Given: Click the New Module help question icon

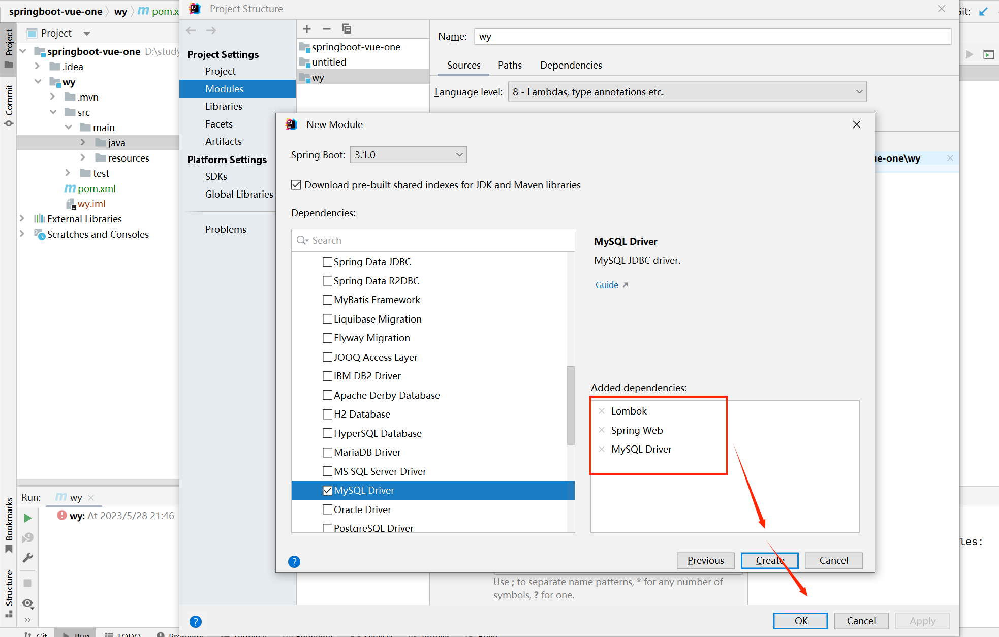Looking at the screenshot, I should pyautogui.click(x=294, y=561).
